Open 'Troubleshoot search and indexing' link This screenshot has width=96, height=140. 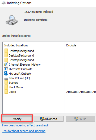pos(24,131)
